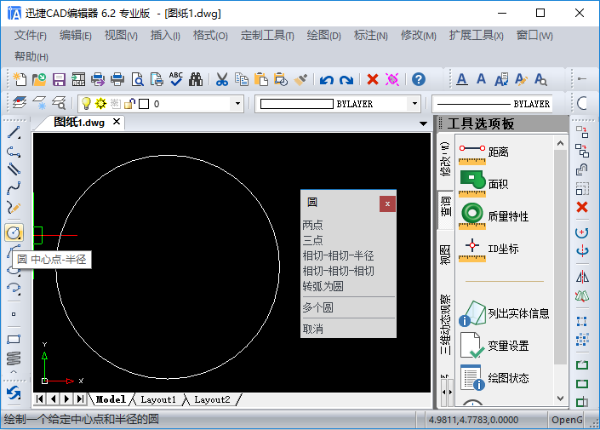
Task: Open the 文件(F) menu
Action: (31, 36)
